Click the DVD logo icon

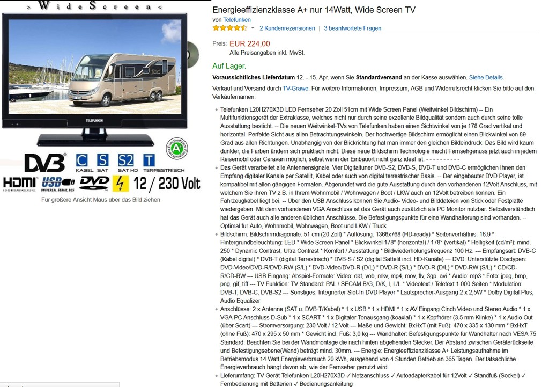click(x=94, y=183)
